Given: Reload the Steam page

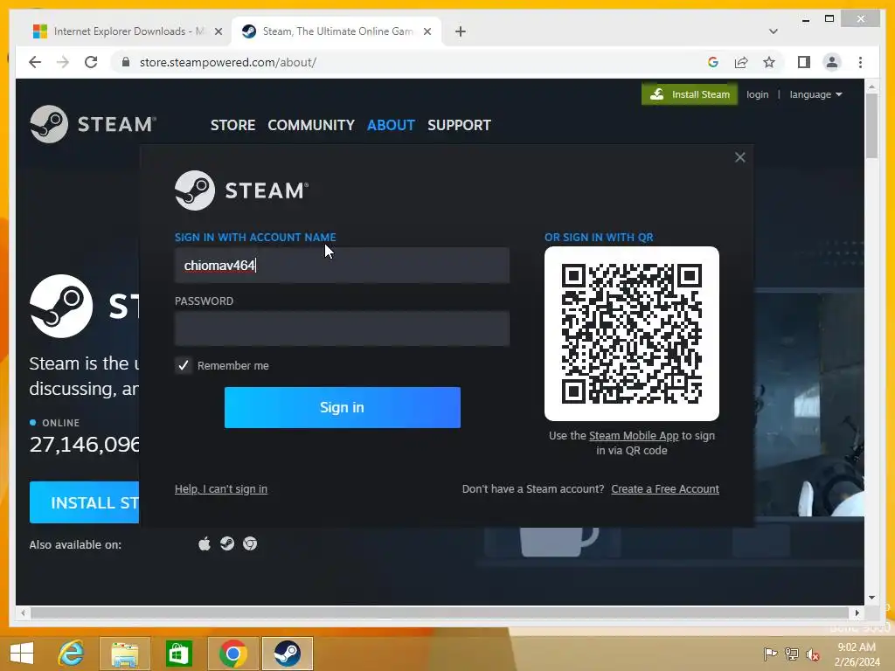Looking at the screenshot, I should [91, 62].
